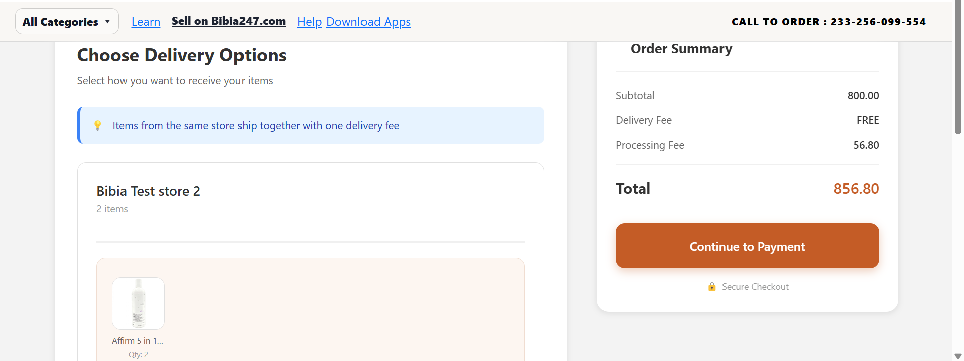Click the lightbulb icon in shipping tip banner

(98, 125)
